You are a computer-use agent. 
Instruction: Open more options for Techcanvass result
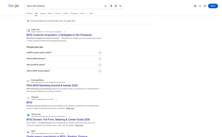point(70,116)
